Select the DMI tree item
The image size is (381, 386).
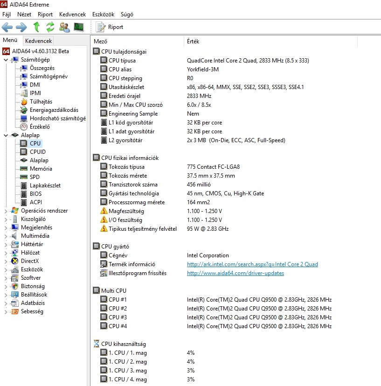tap(35, 85)
